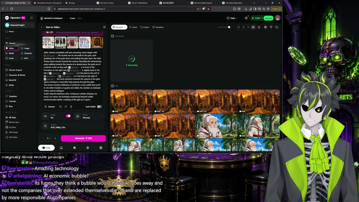Check the July selection checkbox
Viewport: 359px width, 202px height.
point(112,86)
